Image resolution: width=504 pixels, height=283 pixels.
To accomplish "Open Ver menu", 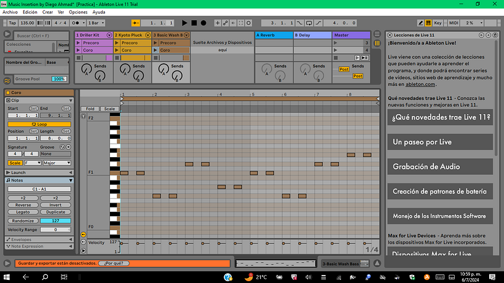I will (x=61, y=12).
